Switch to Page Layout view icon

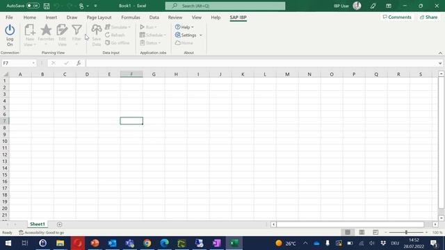362,232
